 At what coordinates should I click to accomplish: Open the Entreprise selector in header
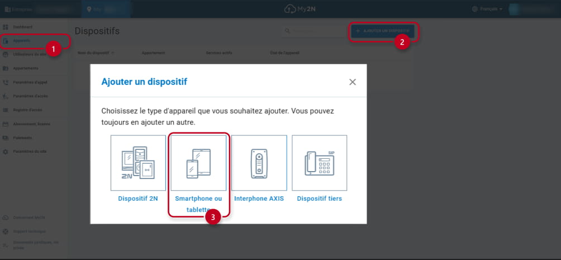pos(39,9)
